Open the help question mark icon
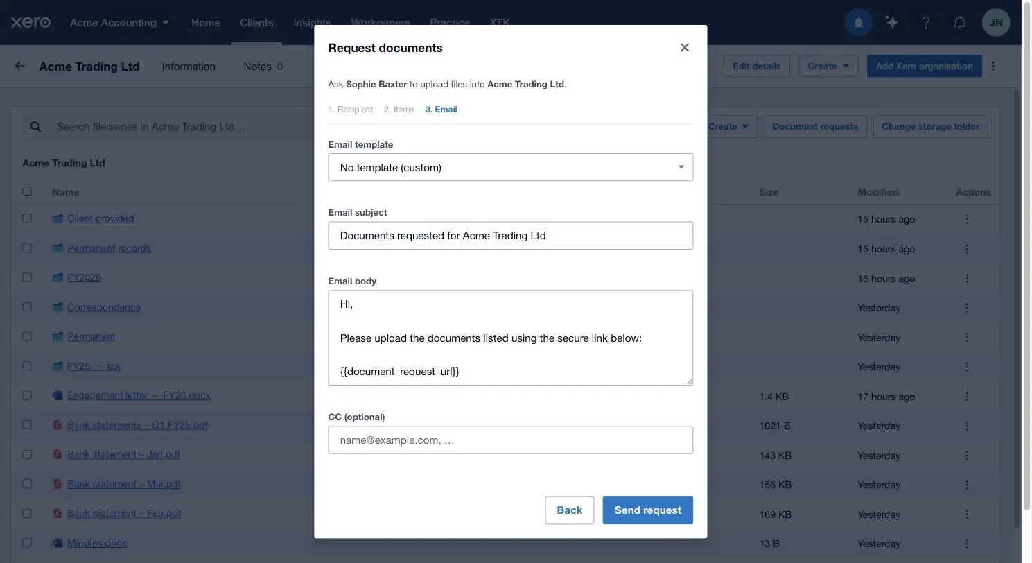This screenshot has width=1032, height=563. click(x=926, y=23)
